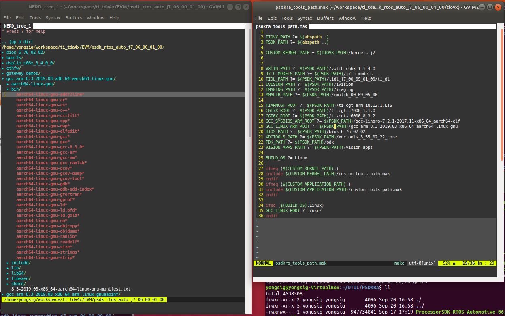Select aarch64-linux-gnu-gcc-8.3.0 file
The image size is (505, 316).
pos(50,147)
